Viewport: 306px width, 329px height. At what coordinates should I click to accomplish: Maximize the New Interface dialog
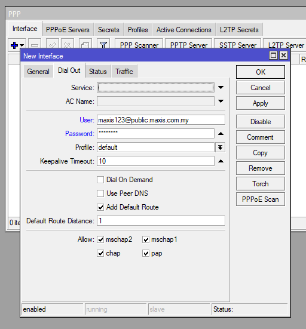[x=273, y=56]
